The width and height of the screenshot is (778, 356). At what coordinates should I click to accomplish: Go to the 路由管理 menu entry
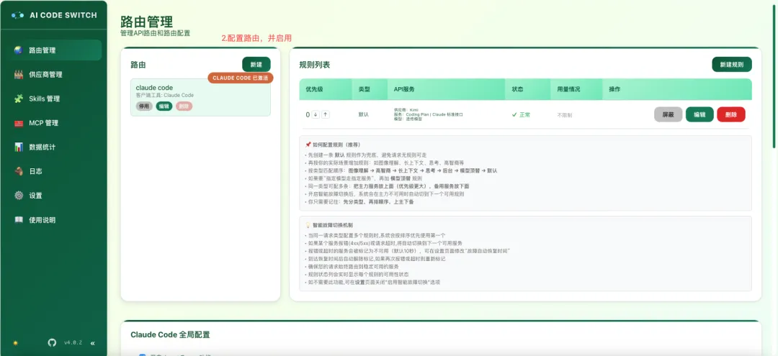point(55,50)
